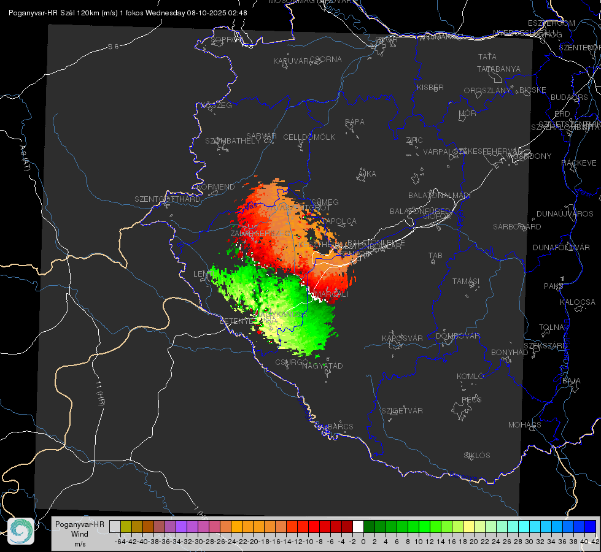Viewport: 601px width, 552px height.
Task: Click the TATABANYA city label
Action: click(x=498, y=69)
